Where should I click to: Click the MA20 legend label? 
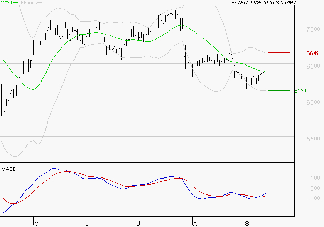point(7,3)
